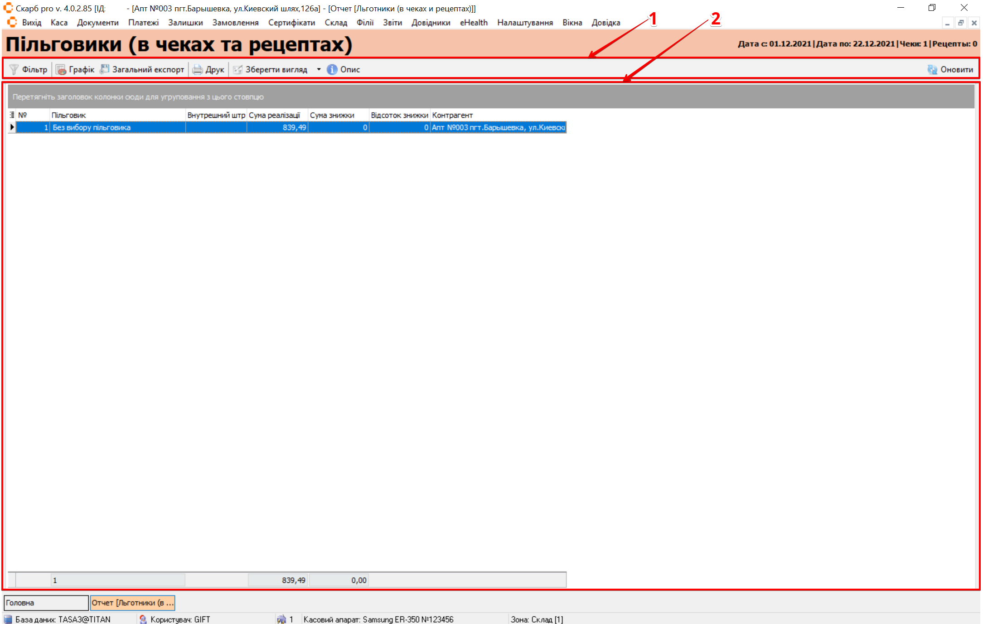983x624 pixels.
Task: Switch to the Головна tab
Action: click(x=45, y=603)
